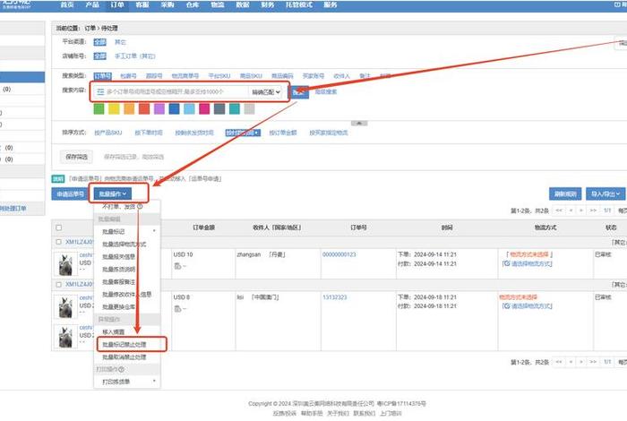627x421 pixels.
Task: Check the box for the second XM1LZ4J order
Action: click(58, 284)
